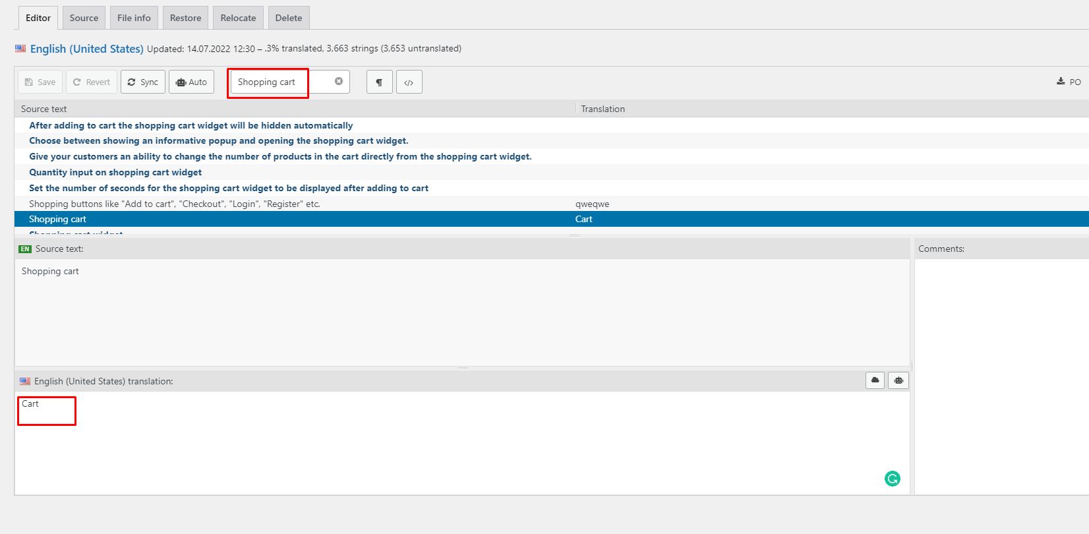Open the Delete tab
The width and height of the screenshot is (1089, 534).
289,18
